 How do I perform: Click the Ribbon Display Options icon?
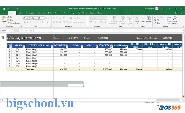tap(163, 8)
